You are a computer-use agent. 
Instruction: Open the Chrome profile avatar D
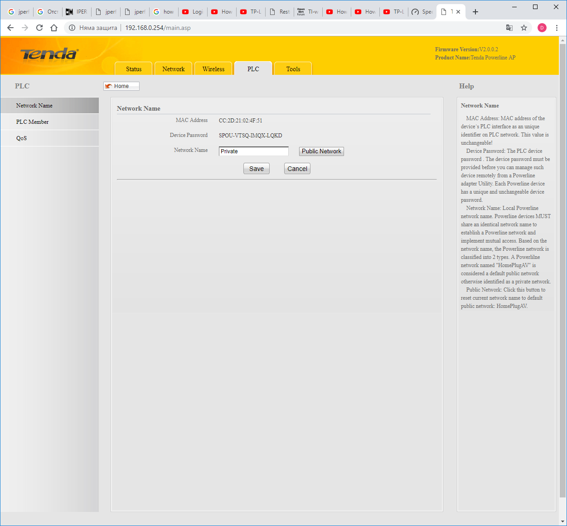pyautogui.click(x=542, y=28)
